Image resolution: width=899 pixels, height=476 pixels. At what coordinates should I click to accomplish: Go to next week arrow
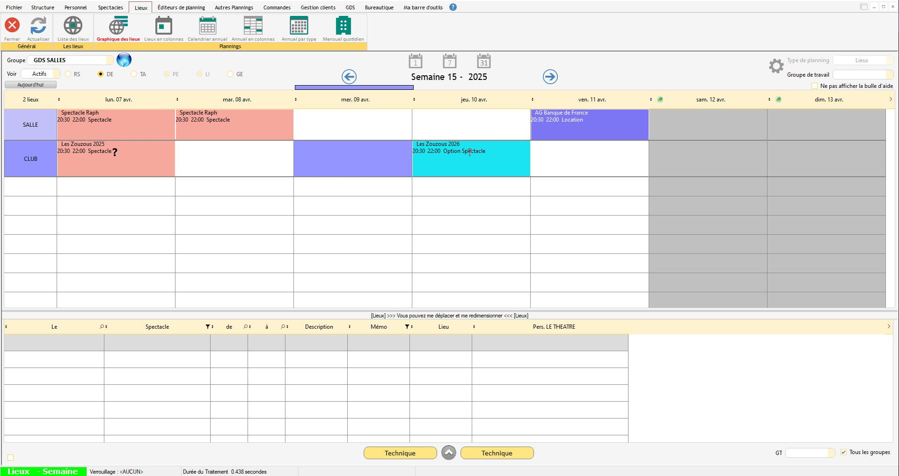click(x=550, y=77)
